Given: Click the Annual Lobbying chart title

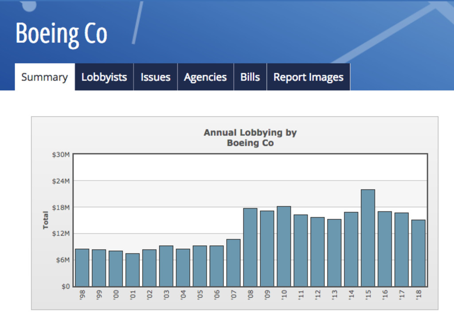Looking at the screenshot, I should click(250, 138).
